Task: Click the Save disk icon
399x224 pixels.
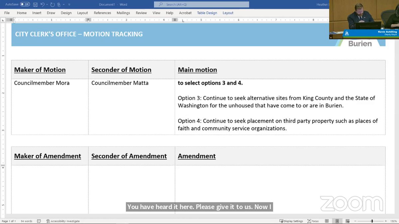Action: (x=35, y=5)
